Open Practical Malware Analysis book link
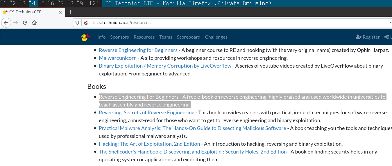 point(192,128)
